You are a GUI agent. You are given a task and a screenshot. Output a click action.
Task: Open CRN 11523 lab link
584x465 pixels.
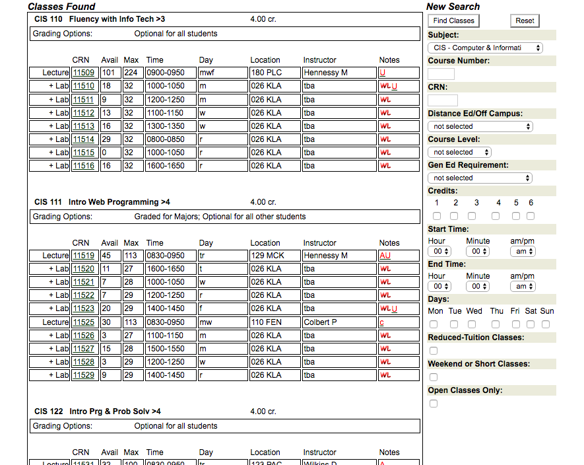click(x=84, y=308)
